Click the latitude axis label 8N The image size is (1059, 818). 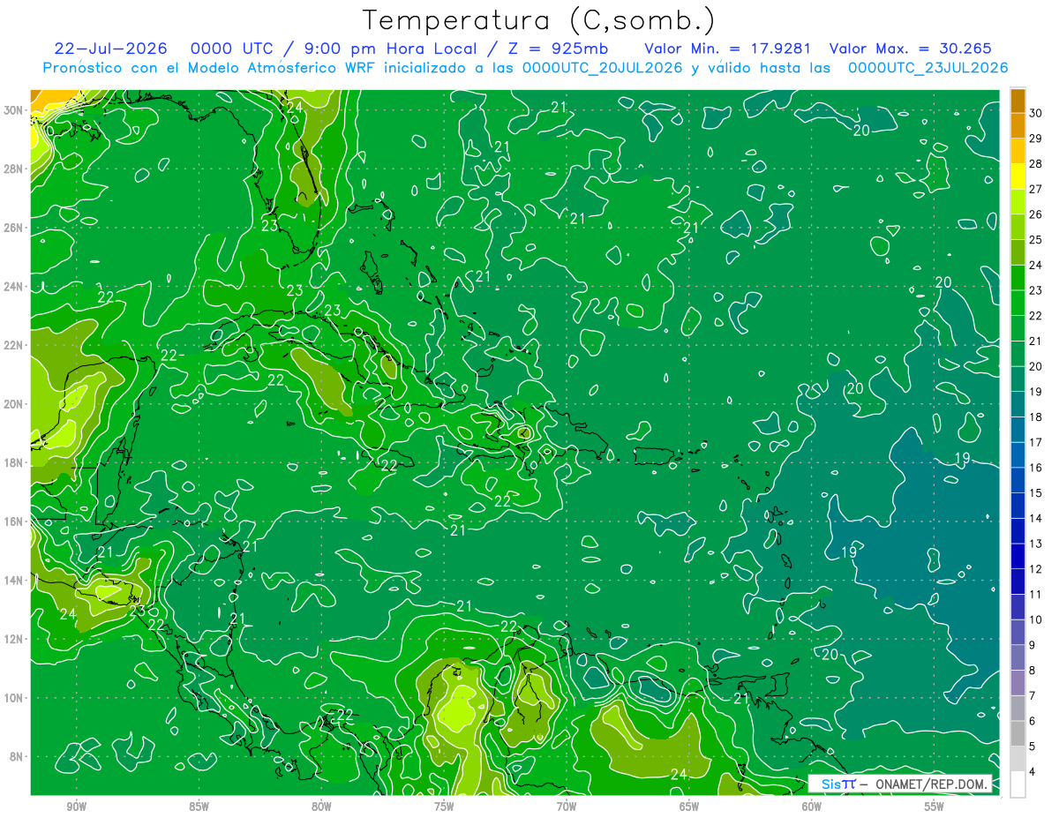coord(18,756)
